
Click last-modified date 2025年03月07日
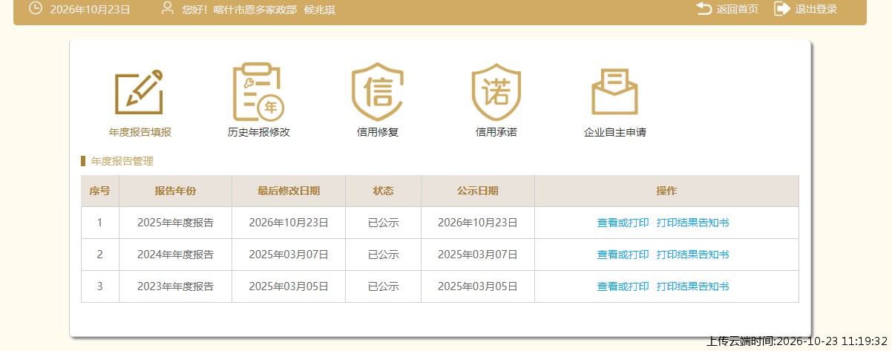289,255
